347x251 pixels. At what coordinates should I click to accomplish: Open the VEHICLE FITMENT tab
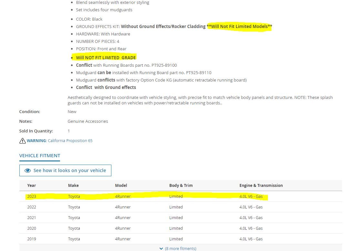tap(40, 156)
